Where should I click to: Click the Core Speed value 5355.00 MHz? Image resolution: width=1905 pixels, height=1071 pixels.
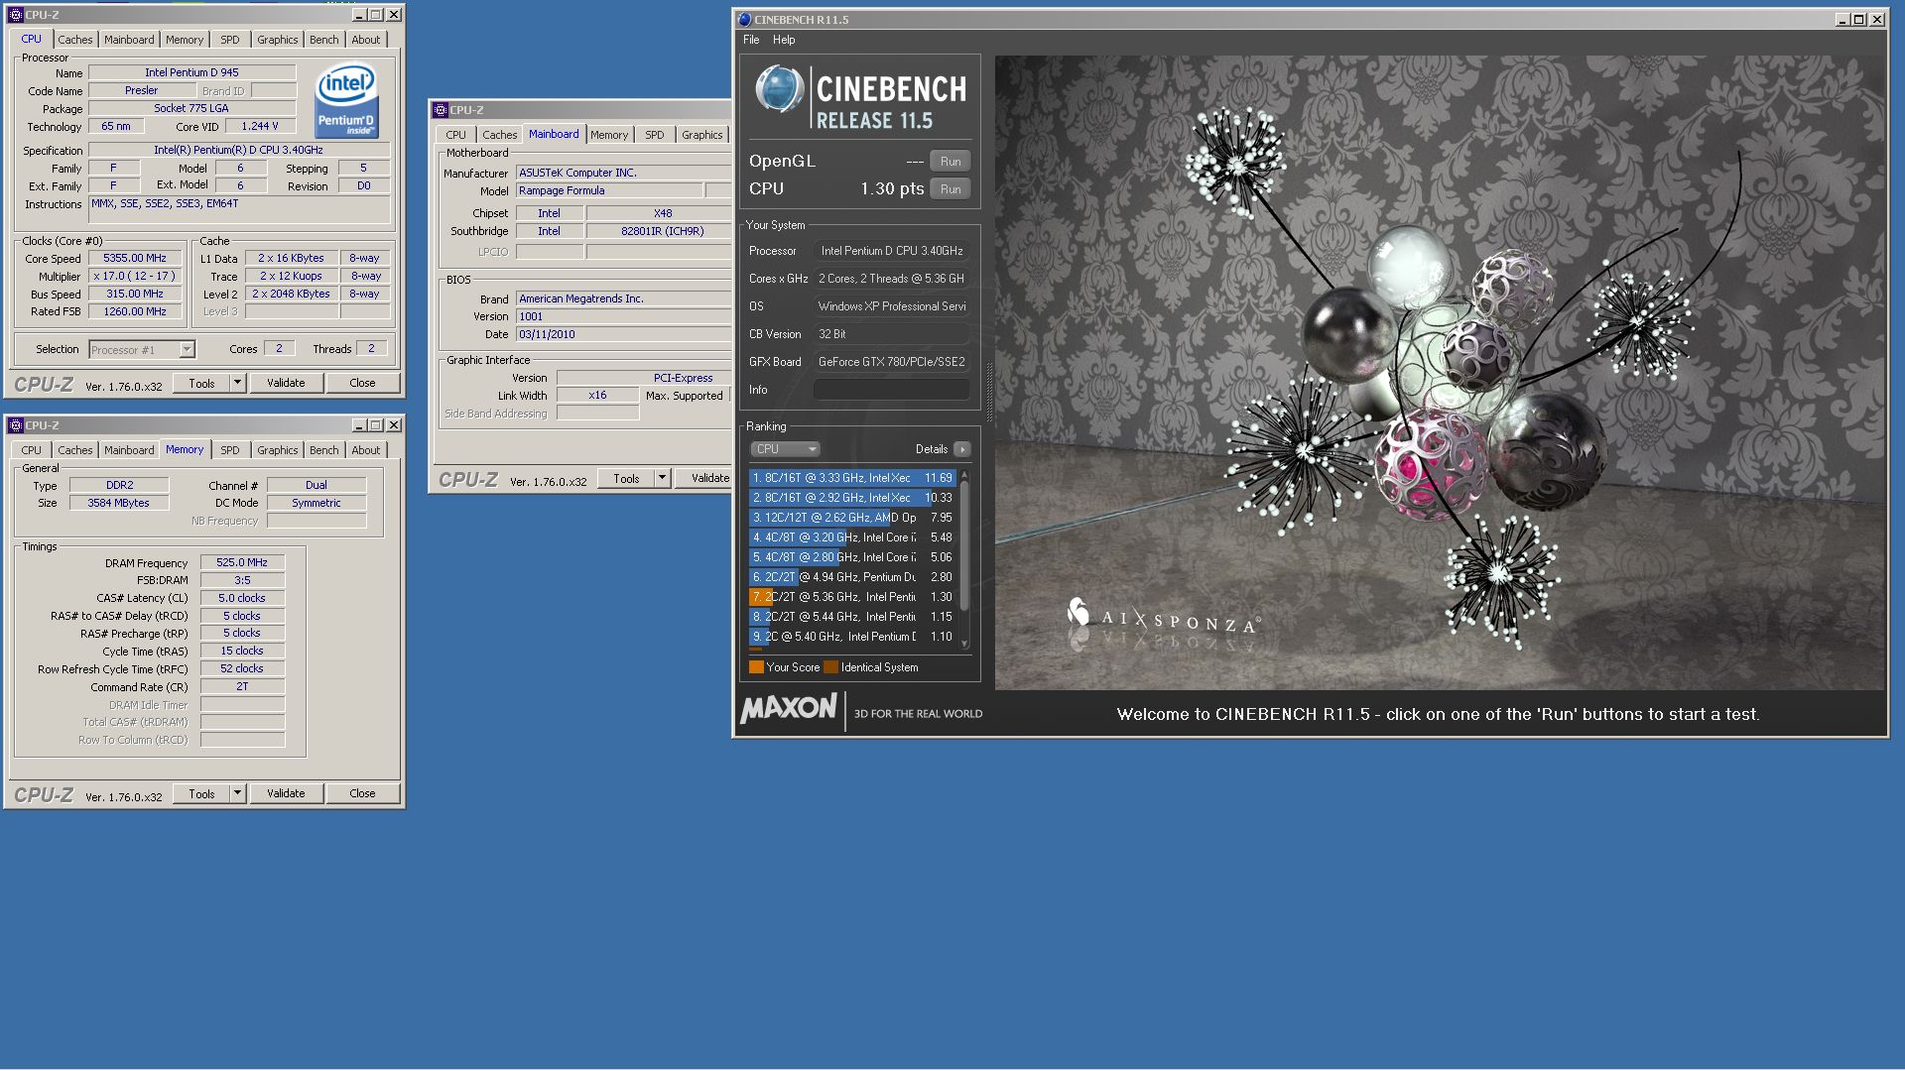(135, 258)
